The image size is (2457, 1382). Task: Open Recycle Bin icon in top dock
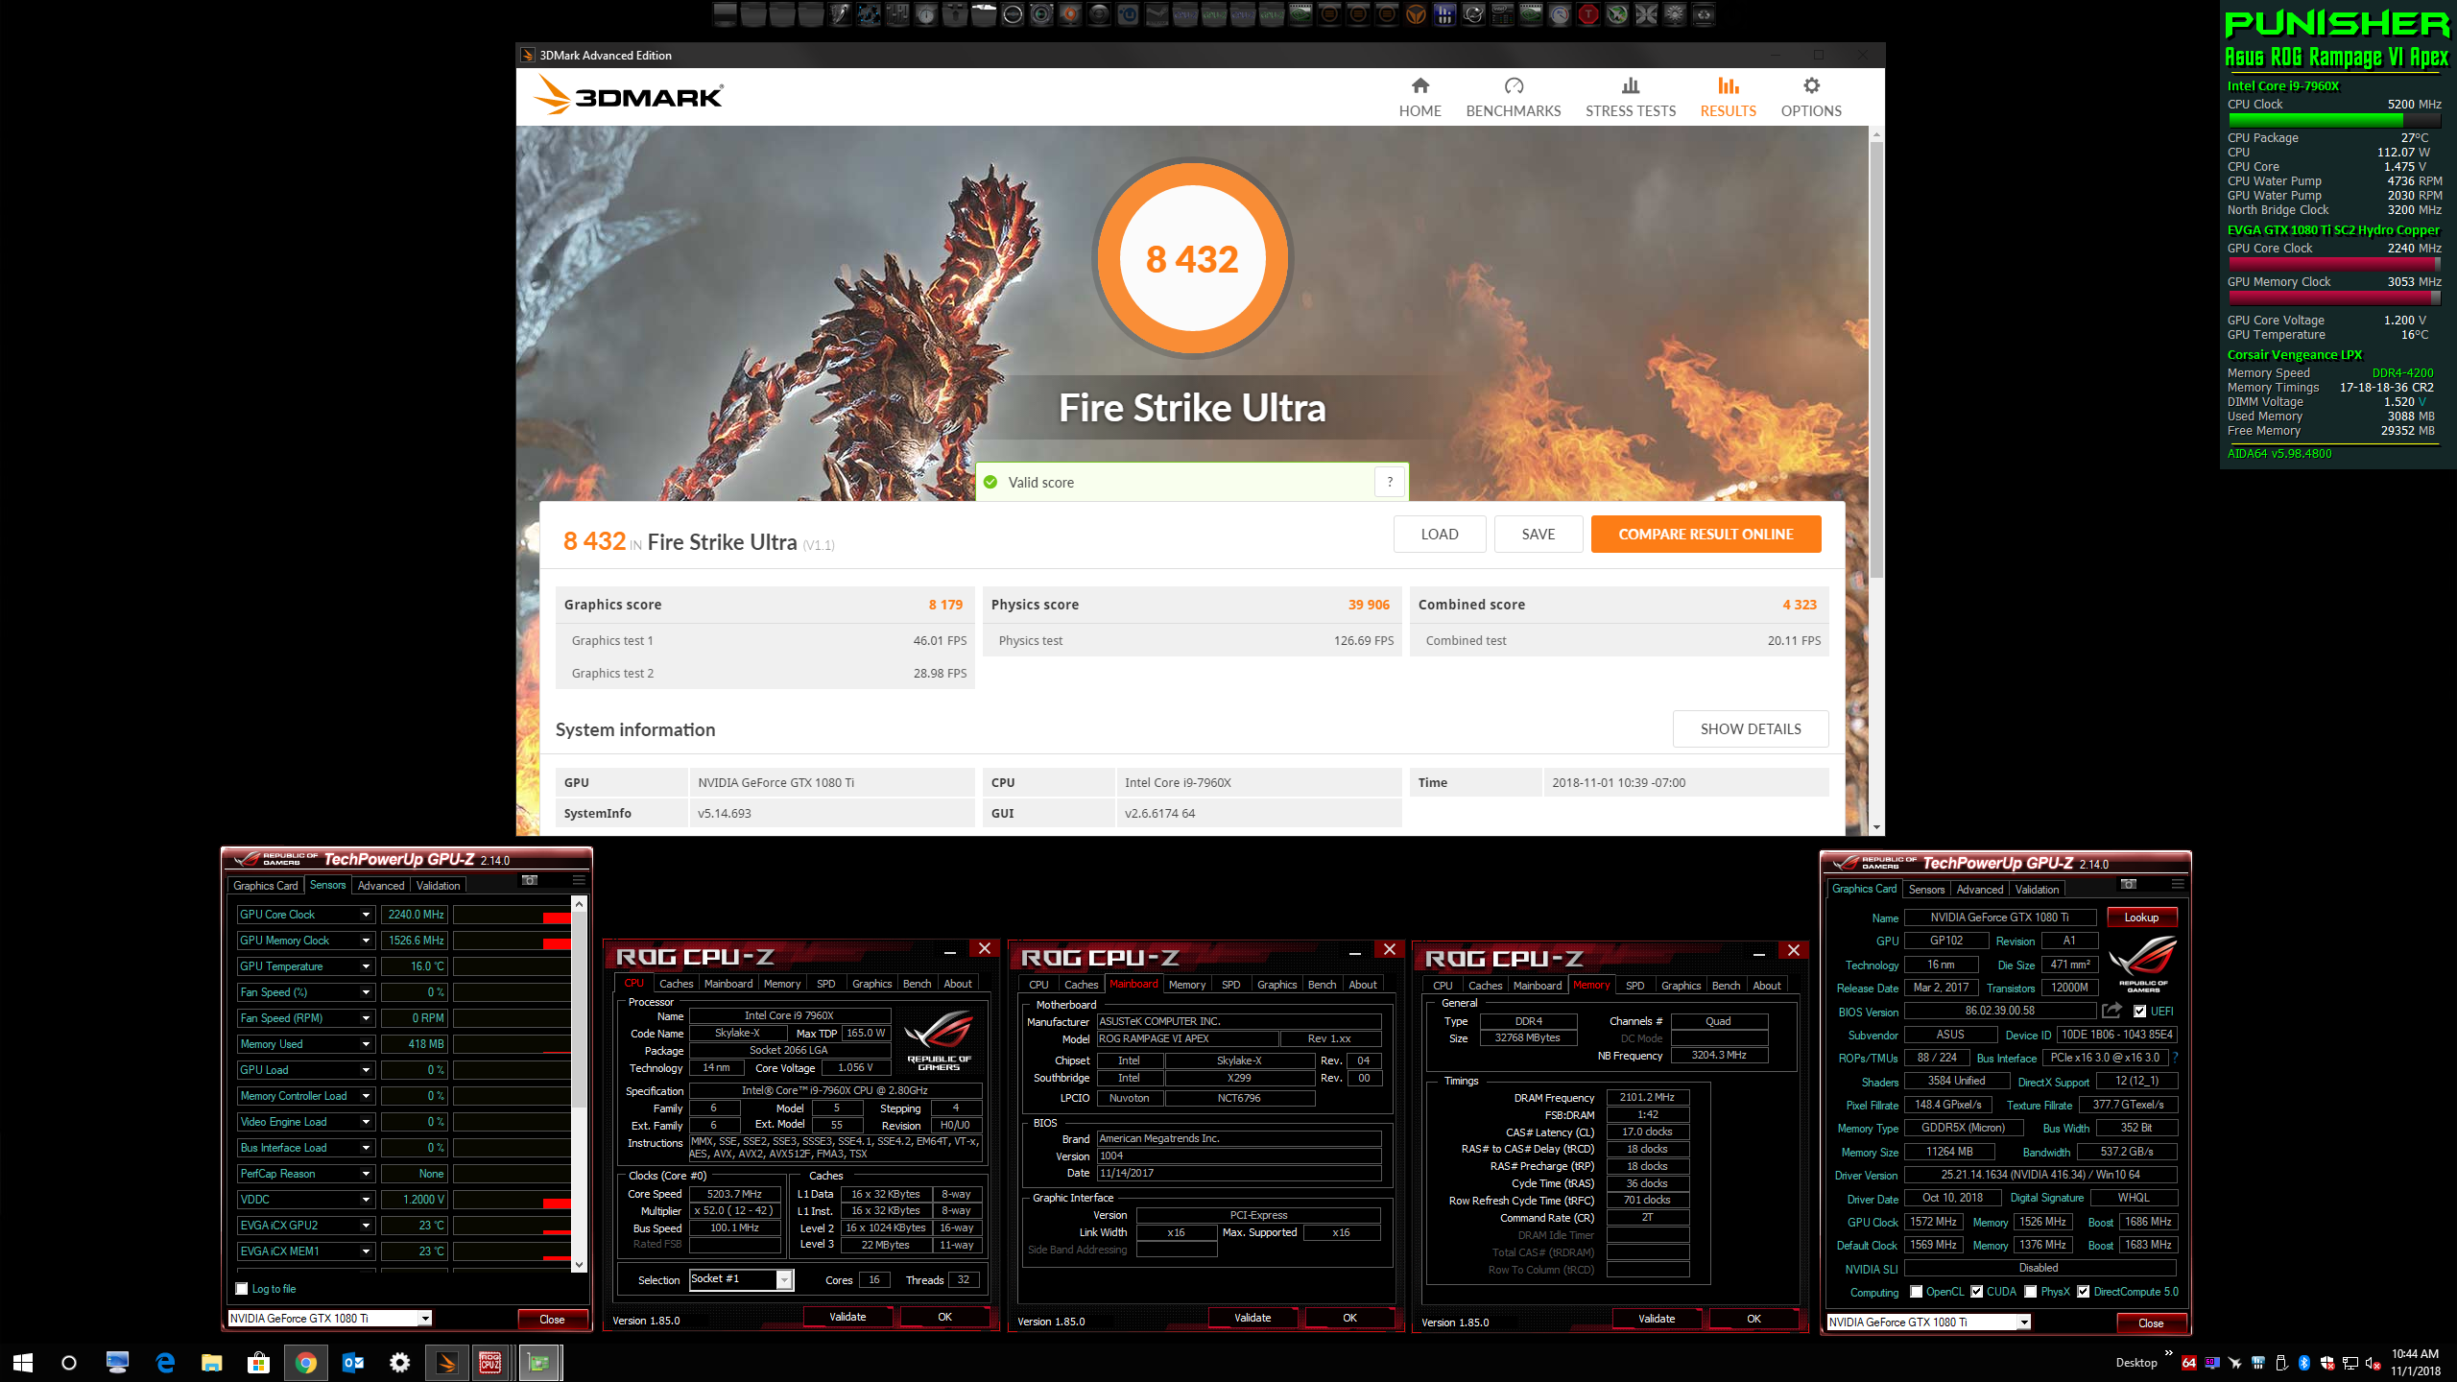1704,14
